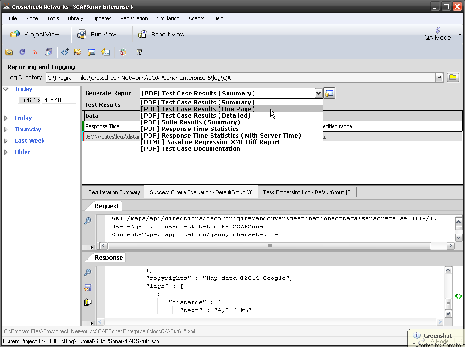Open the Log Directory dropdown arrow
The image size is (465, 347).
tap(439, 78)
